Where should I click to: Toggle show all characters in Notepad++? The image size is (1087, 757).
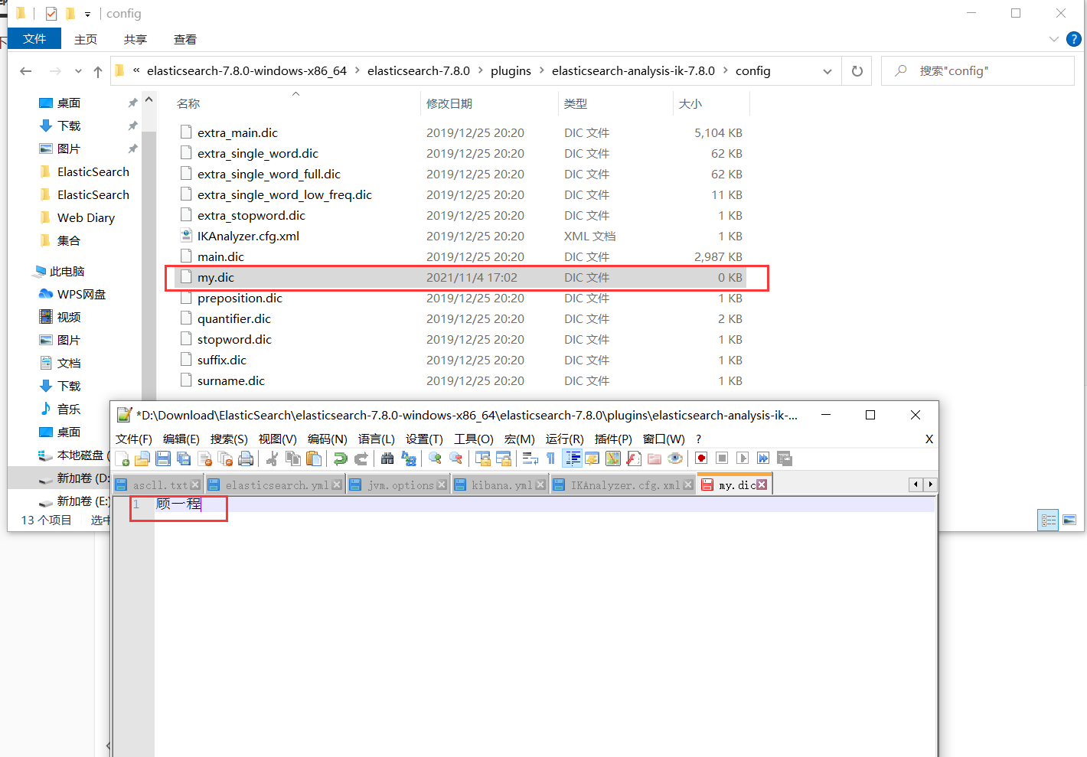(550, 458)
